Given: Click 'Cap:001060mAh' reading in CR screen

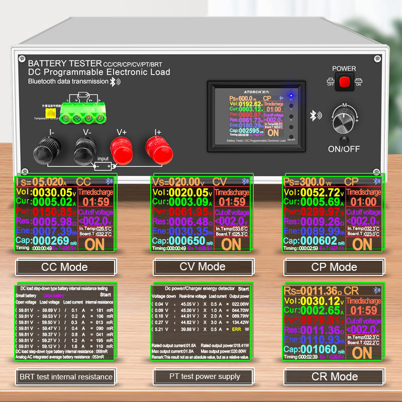Looking at the screenshot, I should coord(314,349).
